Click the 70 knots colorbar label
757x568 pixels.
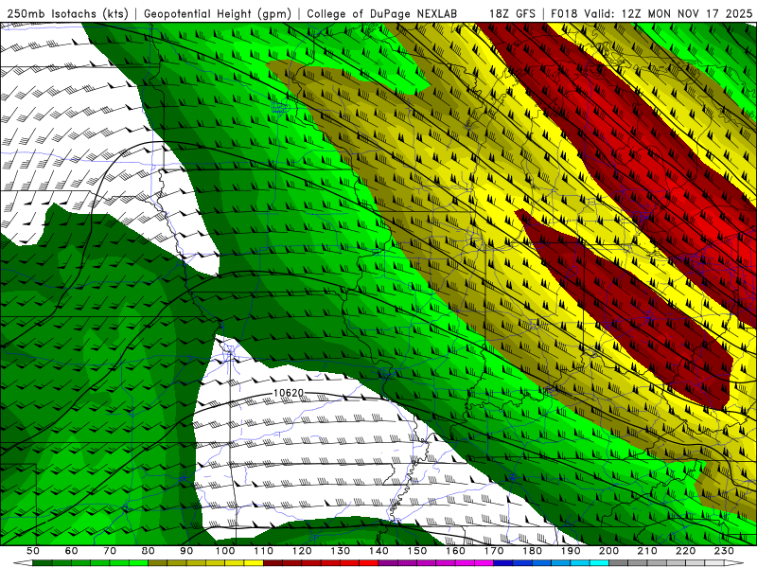[x=110, y=551]
